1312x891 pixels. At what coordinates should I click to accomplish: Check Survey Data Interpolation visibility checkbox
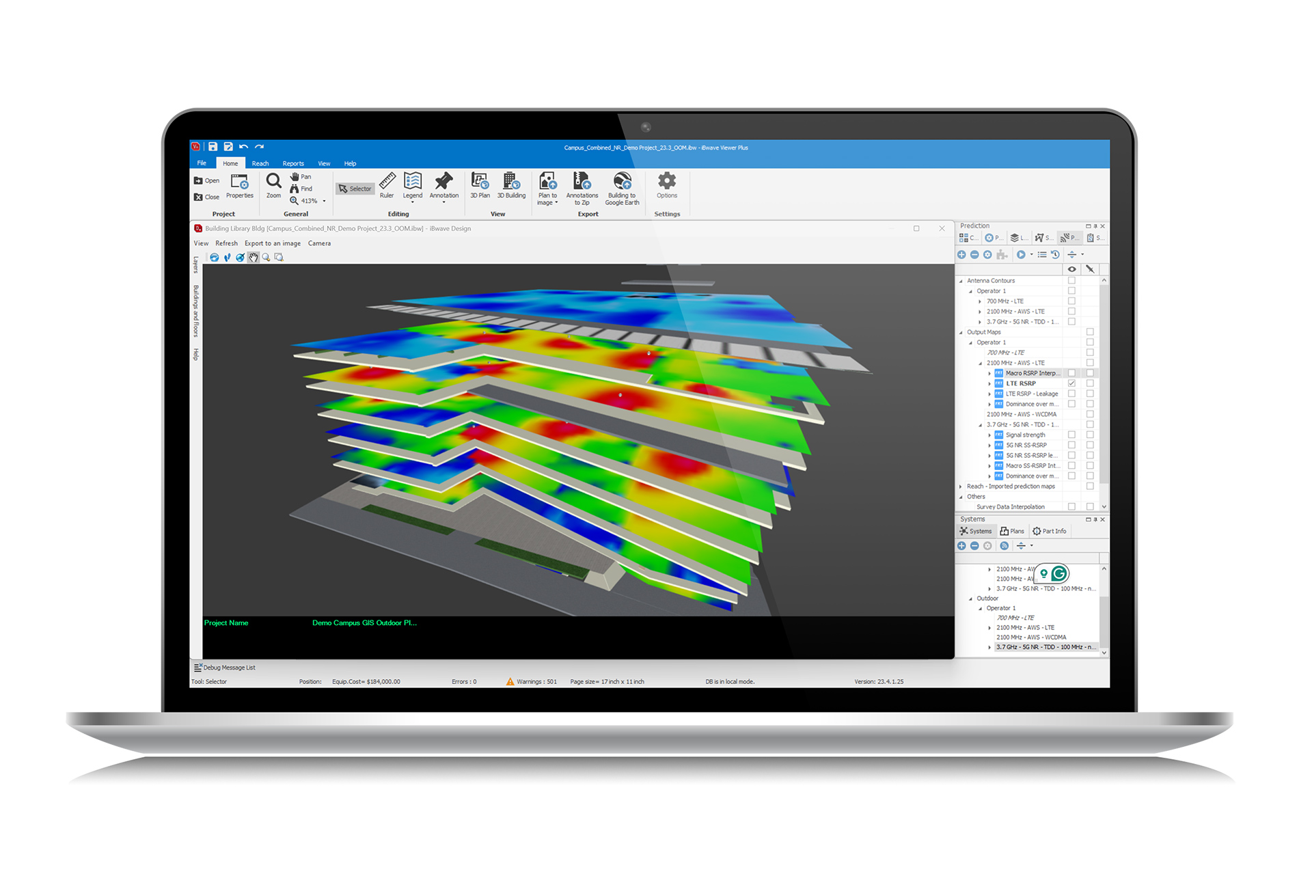[x=1071, y=507]
